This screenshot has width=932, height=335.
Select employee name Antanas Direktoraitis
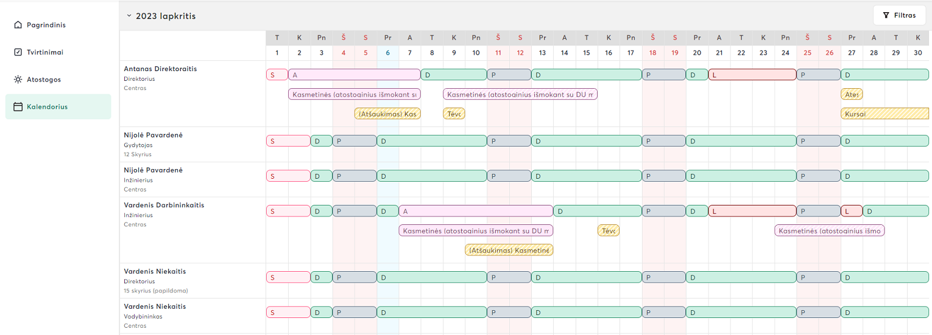(x=160, y=69)
